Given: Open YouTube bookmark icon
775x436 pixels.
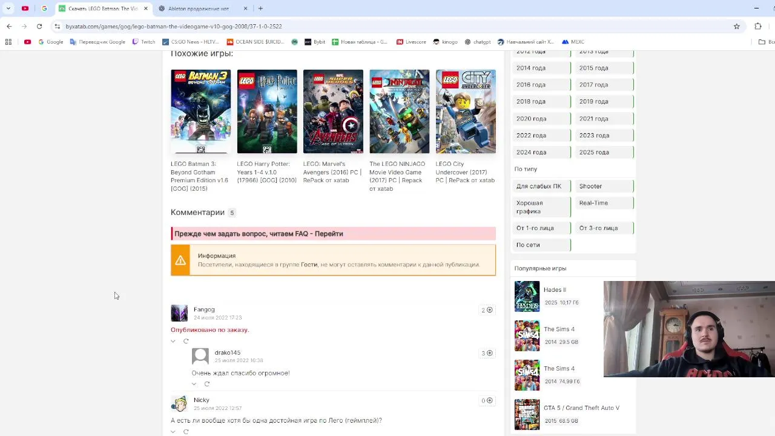Looking at the screenshot, I should [27, 42].
